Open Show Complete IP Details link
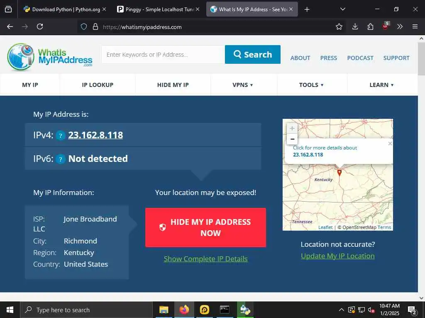 pos(205,259)
